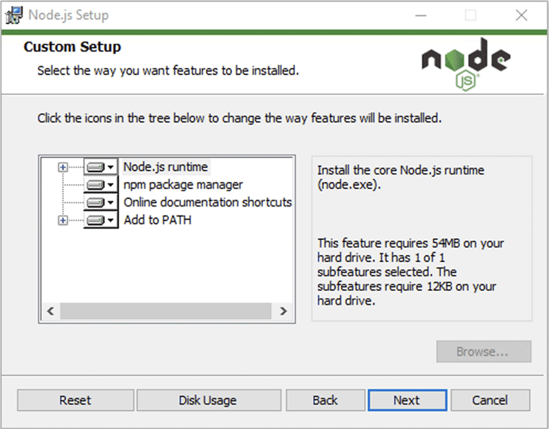Expand the Node.js runtime tree node
This screenshot has width=549, height=429.
click(62, 166)
